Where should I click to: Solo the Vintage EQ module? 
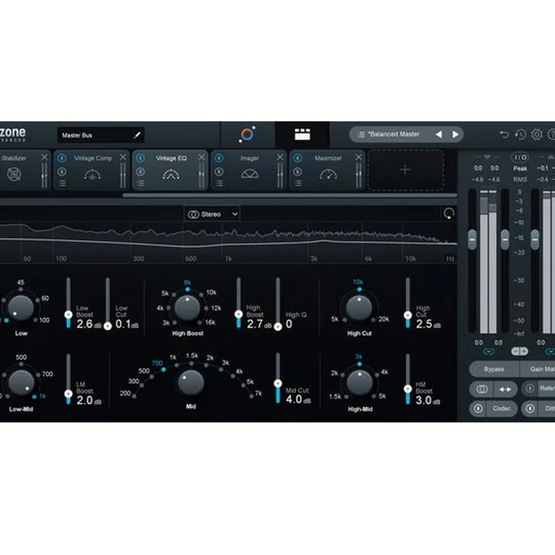point(140,172)
